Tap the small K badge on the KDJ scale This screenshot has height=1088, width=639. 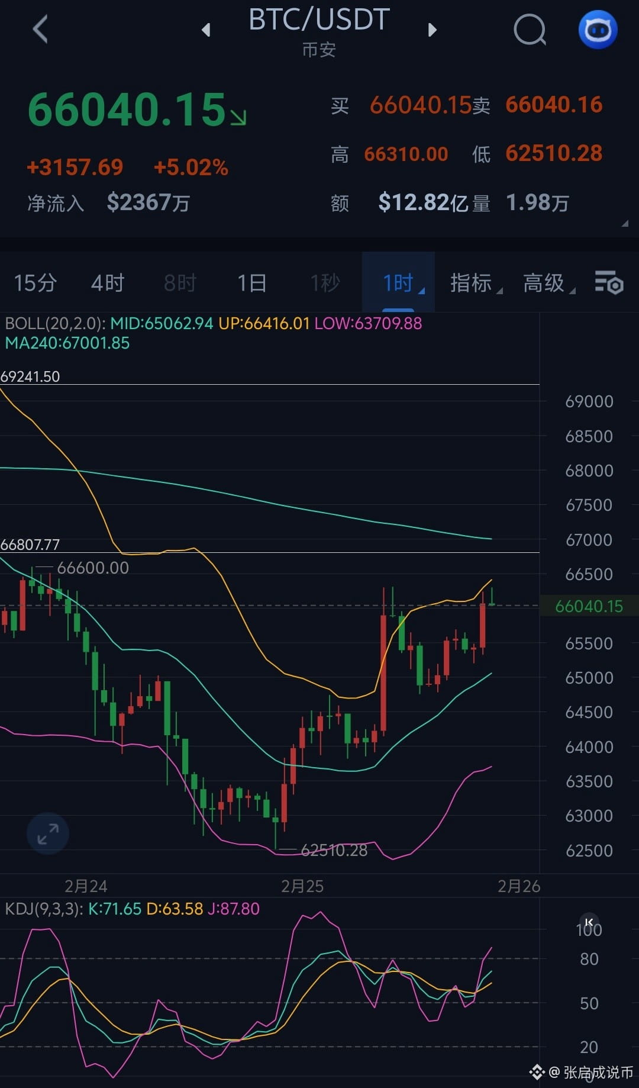click(589, 922)
